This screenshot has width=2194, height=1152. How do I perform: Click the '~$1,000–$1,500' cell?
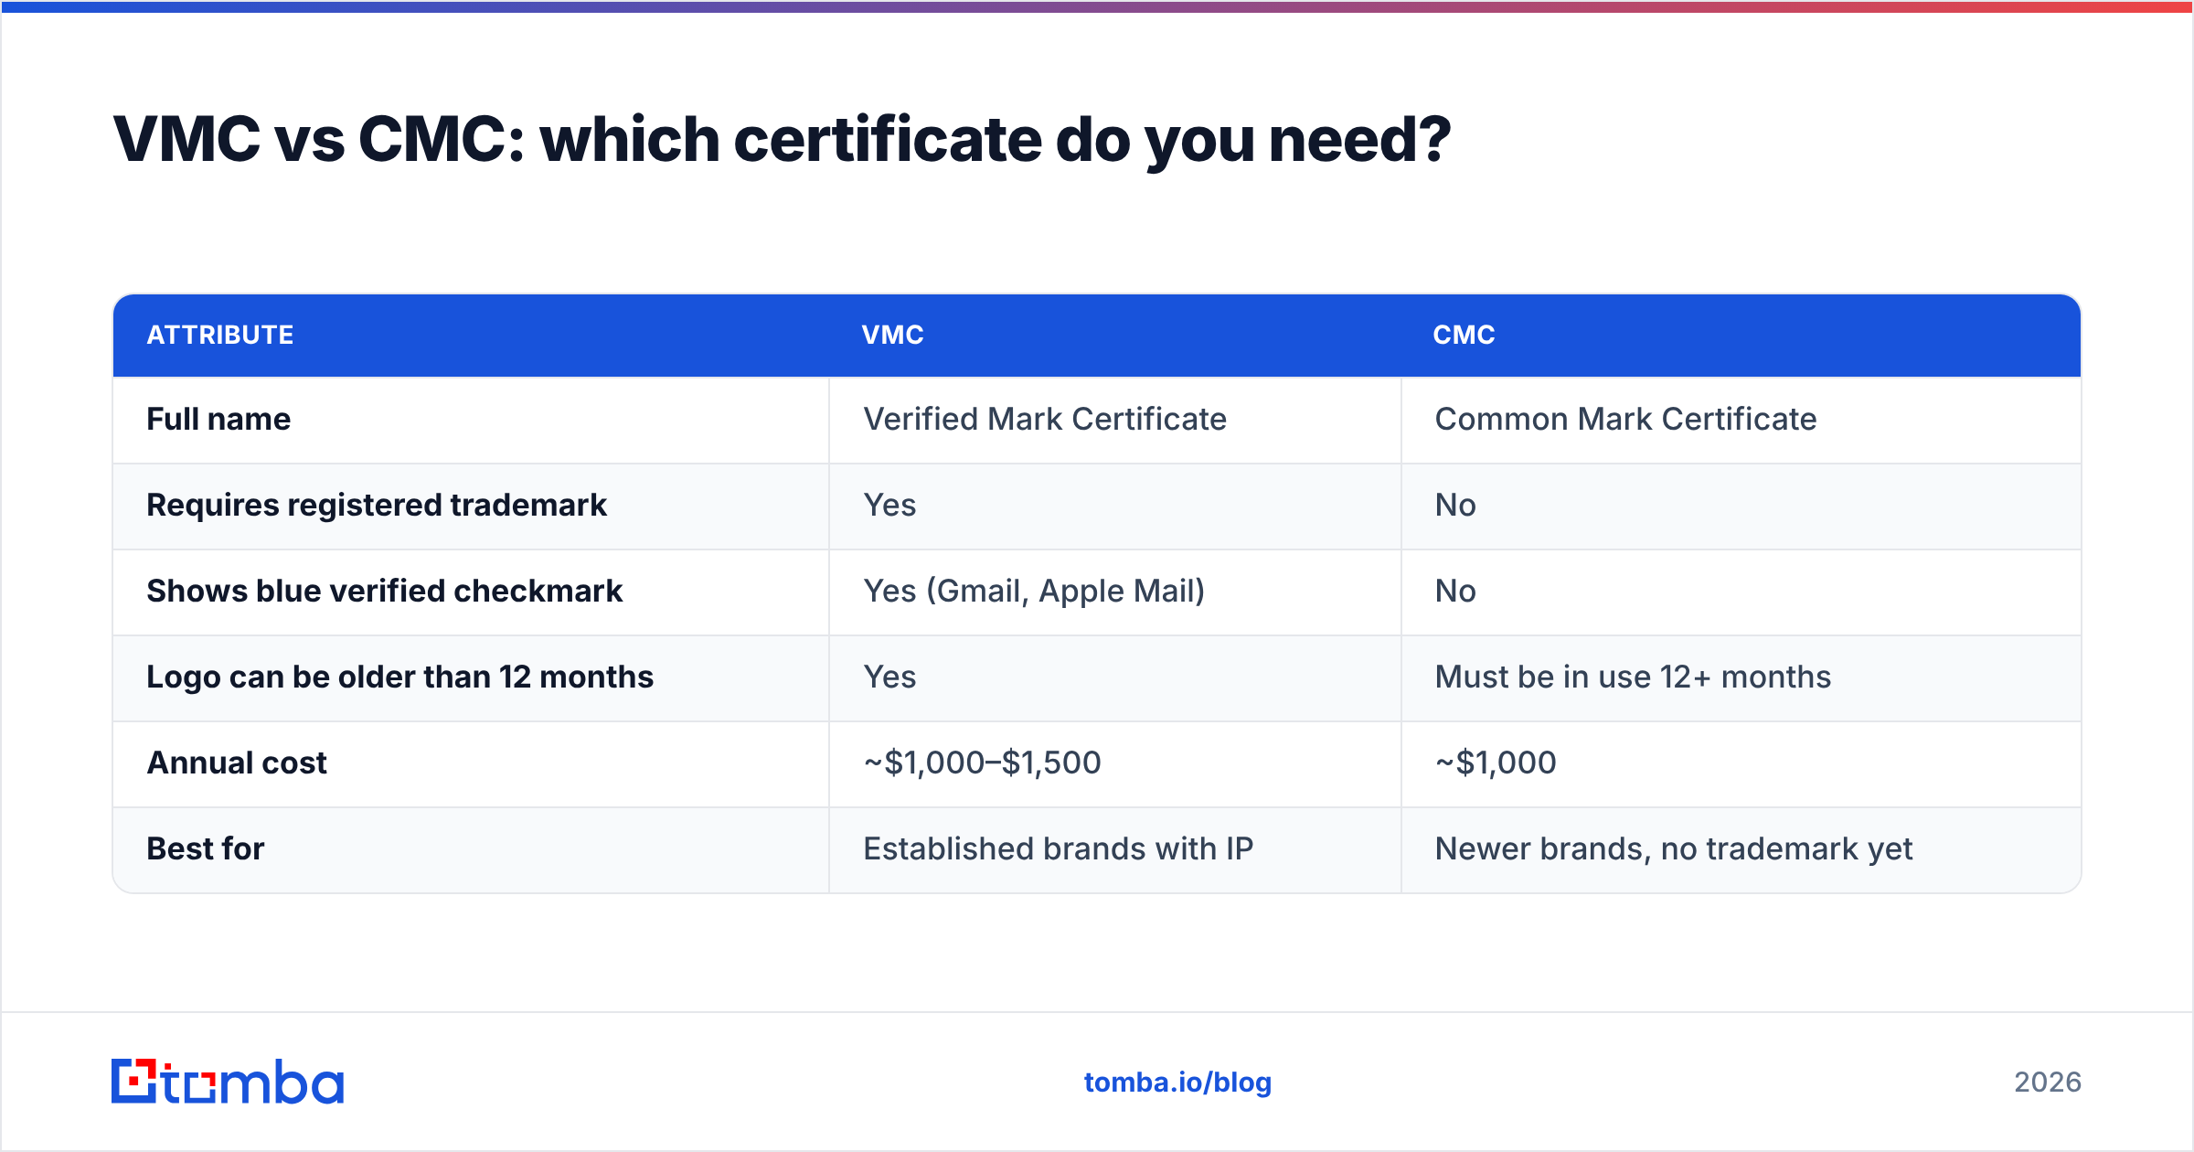point(983,763)
